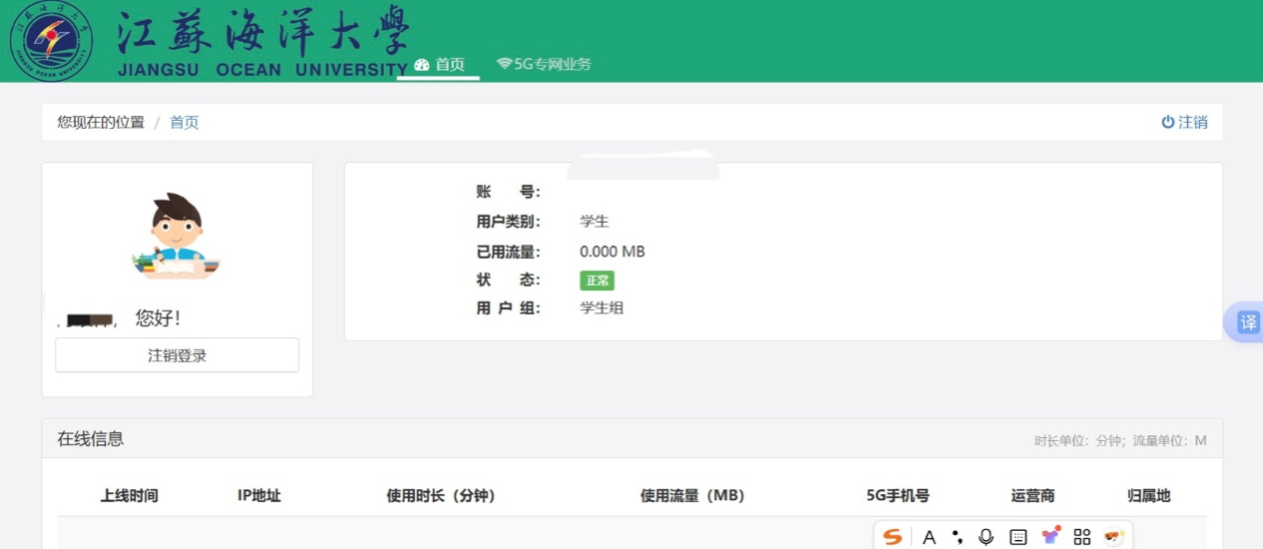Click the 上线时间 column header
1263x549 pixels.
[x=130, y=496]
